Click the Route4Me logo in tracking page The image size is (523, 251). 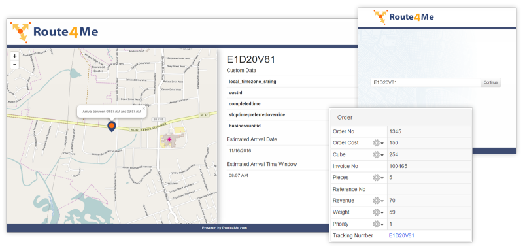click(x=54, y=32)
